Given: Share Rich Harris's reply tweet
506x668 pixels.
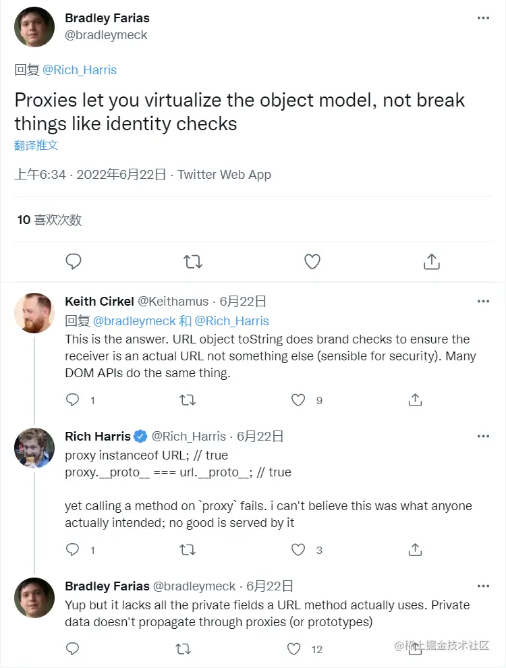Looking at the screenshot, I should (x=415, y=550).
